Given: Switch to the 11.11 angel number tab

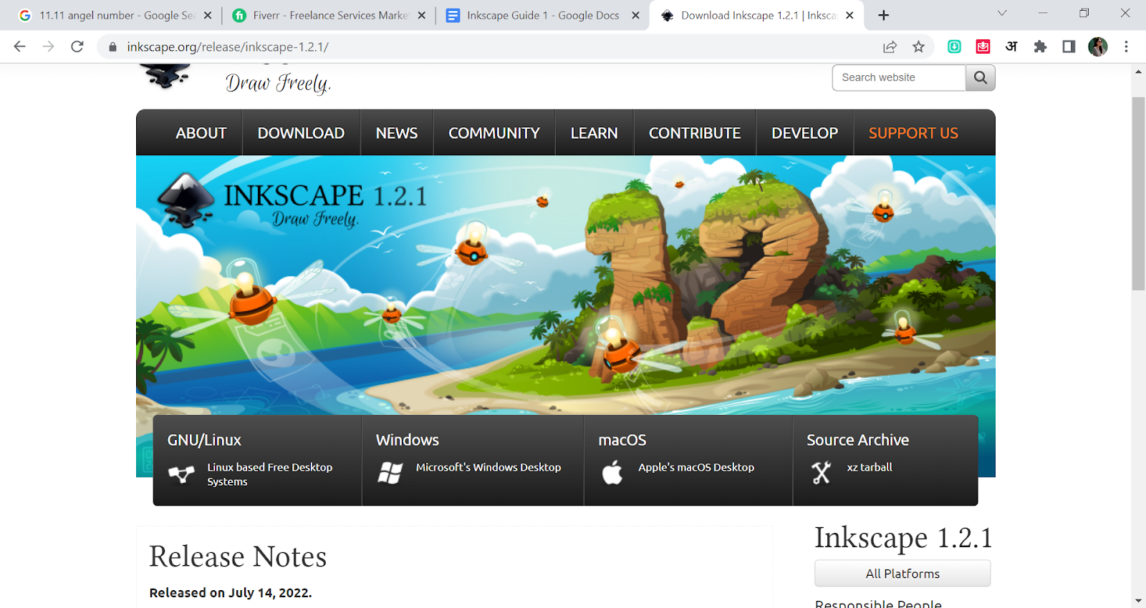Looking at the screenshot, I should click(x=116, y=15).
